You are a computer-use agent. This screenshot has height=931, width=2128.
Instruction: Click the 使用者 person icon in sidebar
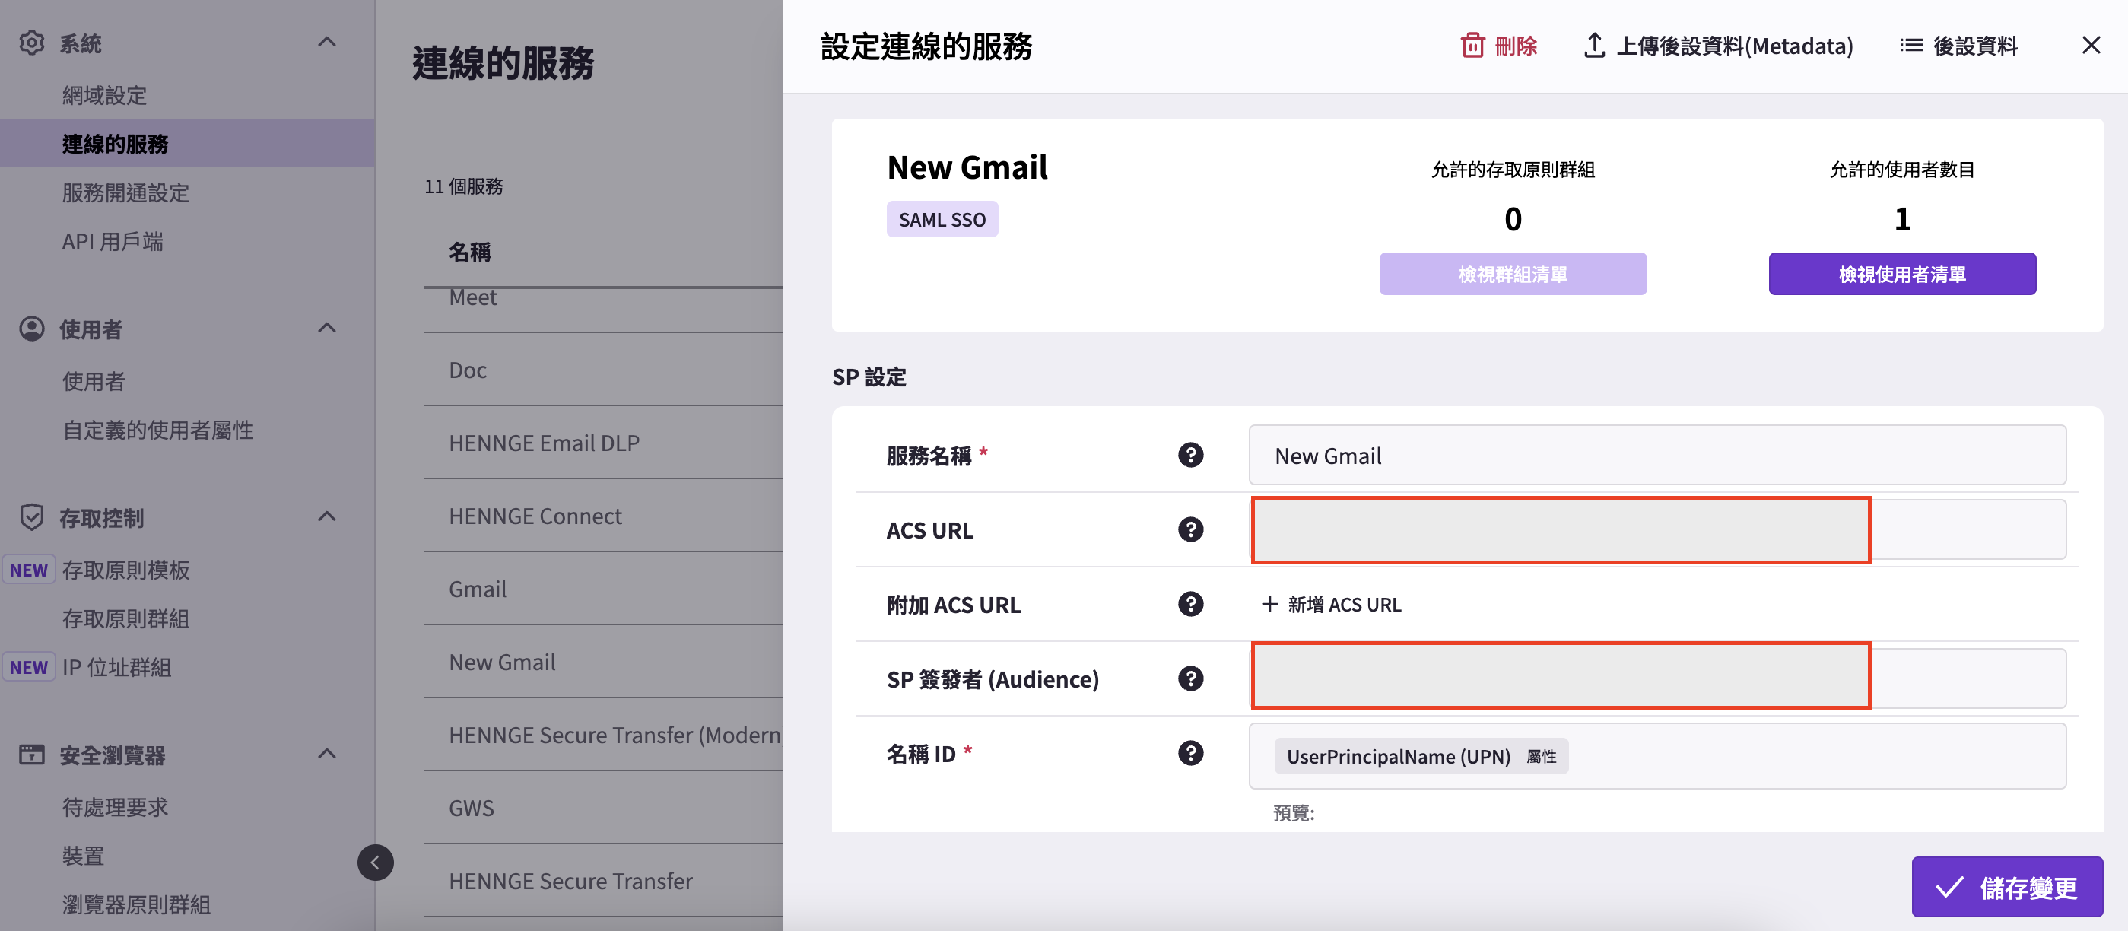click(x=31, y=329)
